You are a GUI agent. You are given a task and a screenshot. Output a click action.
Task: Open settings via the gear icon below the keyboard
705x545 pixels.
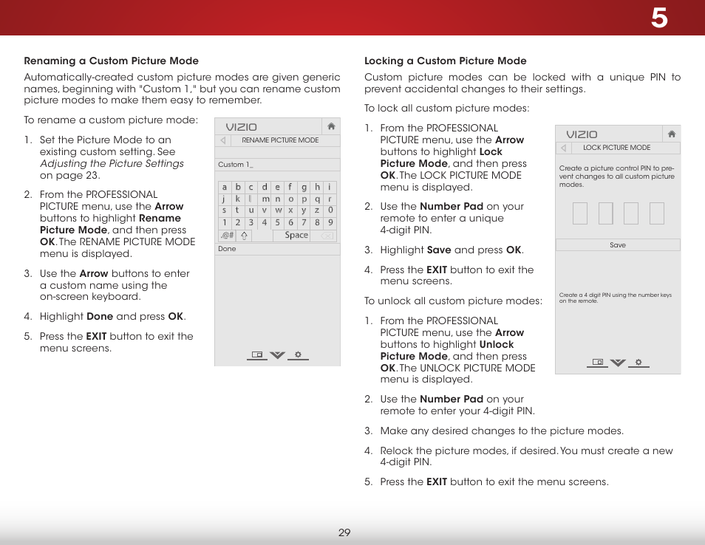(297, 354)
